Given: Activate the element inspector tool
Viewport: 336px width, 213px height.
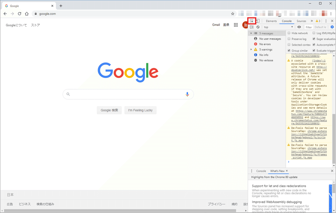Looking at the screenshot, I should (x=251, y=21).
